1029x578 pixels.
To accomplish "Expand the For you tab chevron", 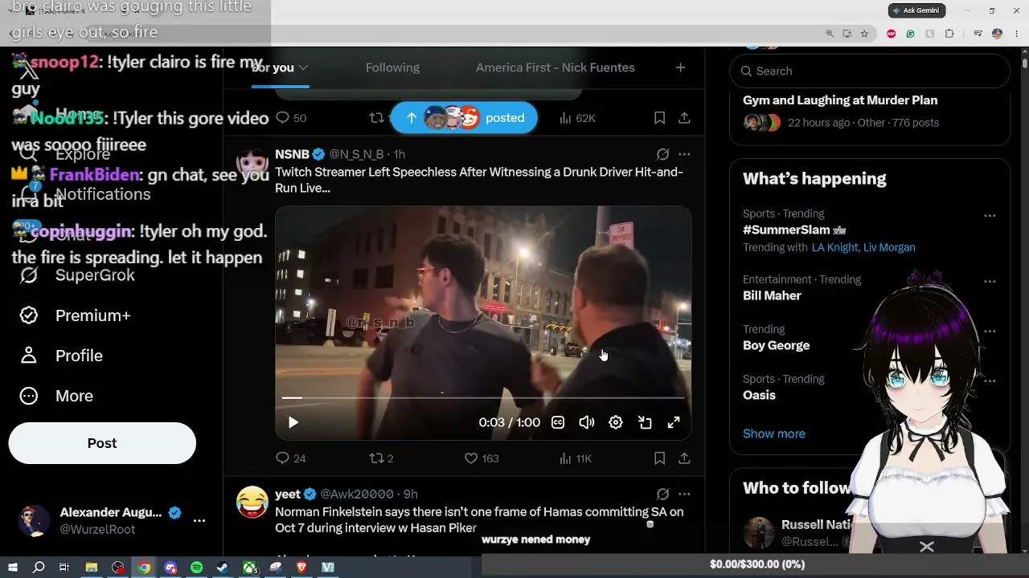I will pyautogui.click(x=303, y=68).
